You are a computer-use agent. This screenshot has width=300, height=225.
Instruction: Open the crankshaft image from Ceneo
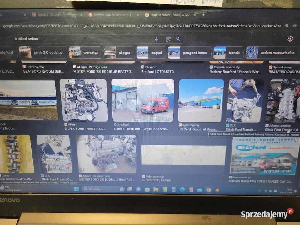pyautogui.click(x=17, y=154)
